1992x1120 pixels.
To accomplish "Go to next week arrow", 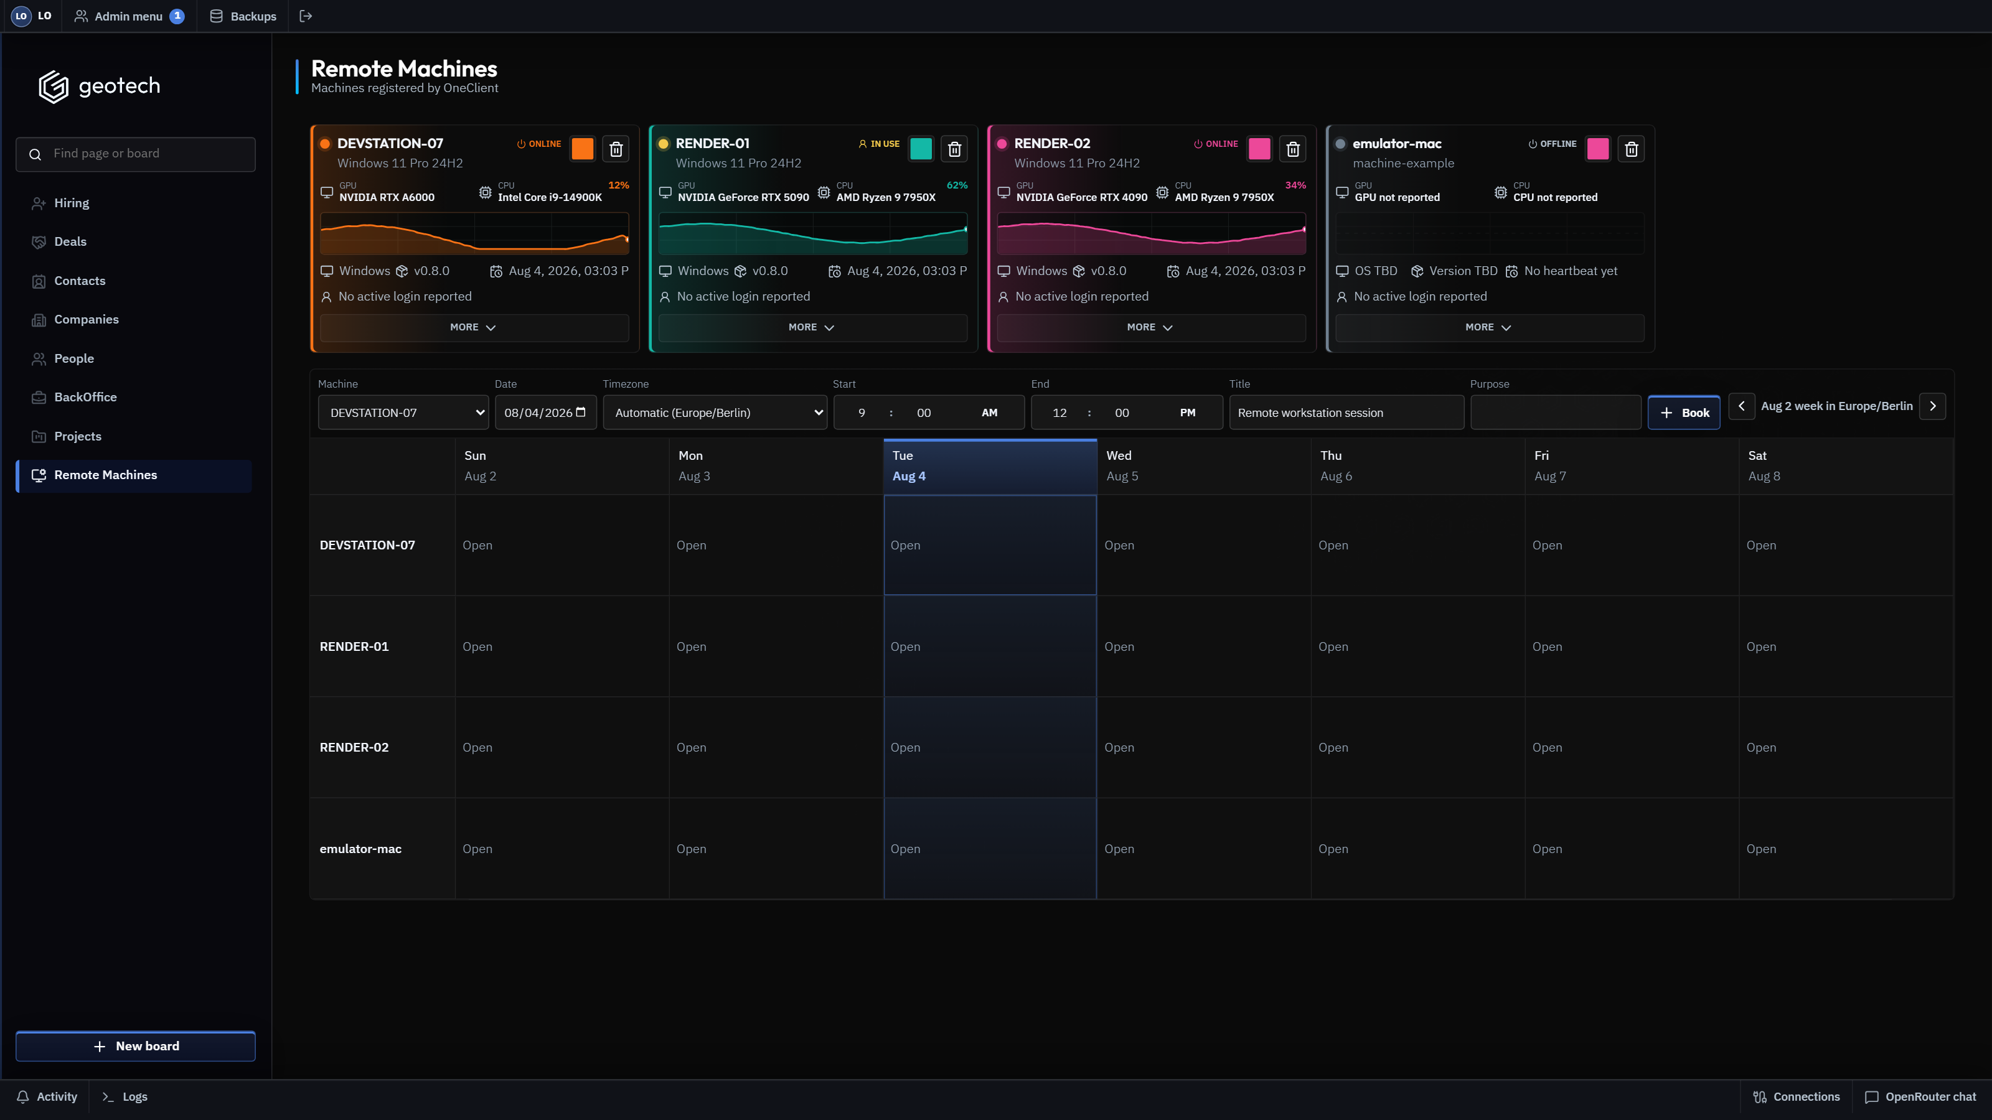I will coord(1932,406).
